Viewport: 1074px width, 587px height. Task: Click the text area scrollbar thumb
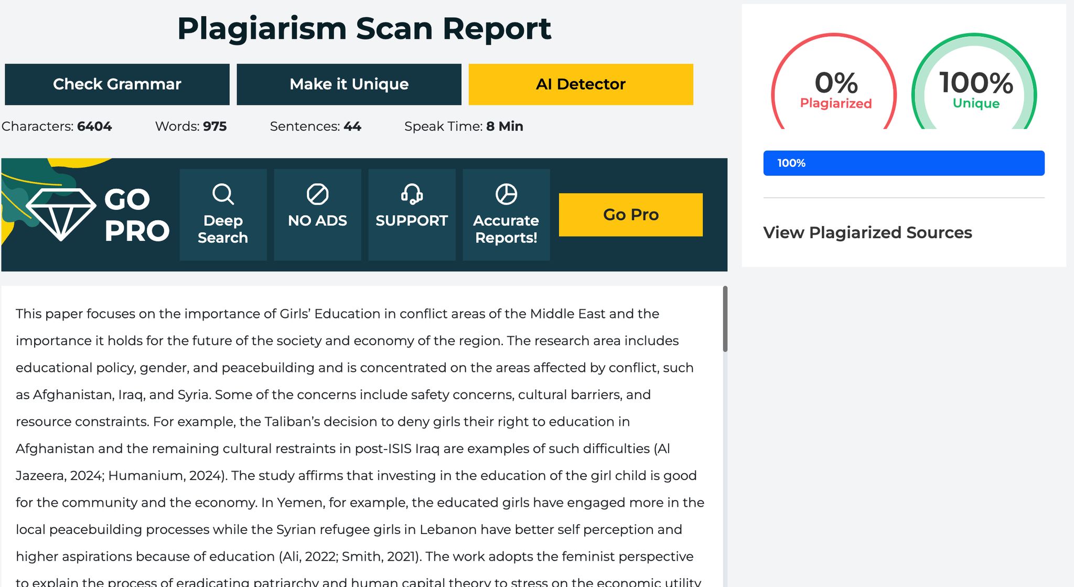(725, 319)
